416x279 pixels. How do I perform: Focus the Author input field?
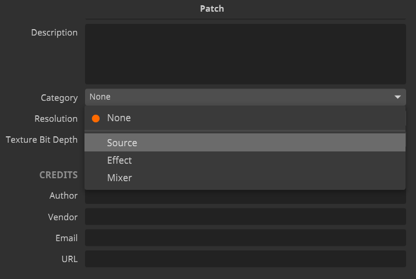coord(245,197)
